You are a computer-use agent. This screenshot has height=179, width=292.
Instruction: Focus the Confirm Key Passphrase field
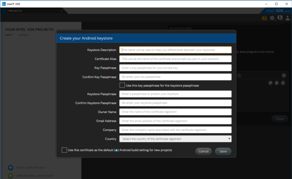(x=176, y=77)
